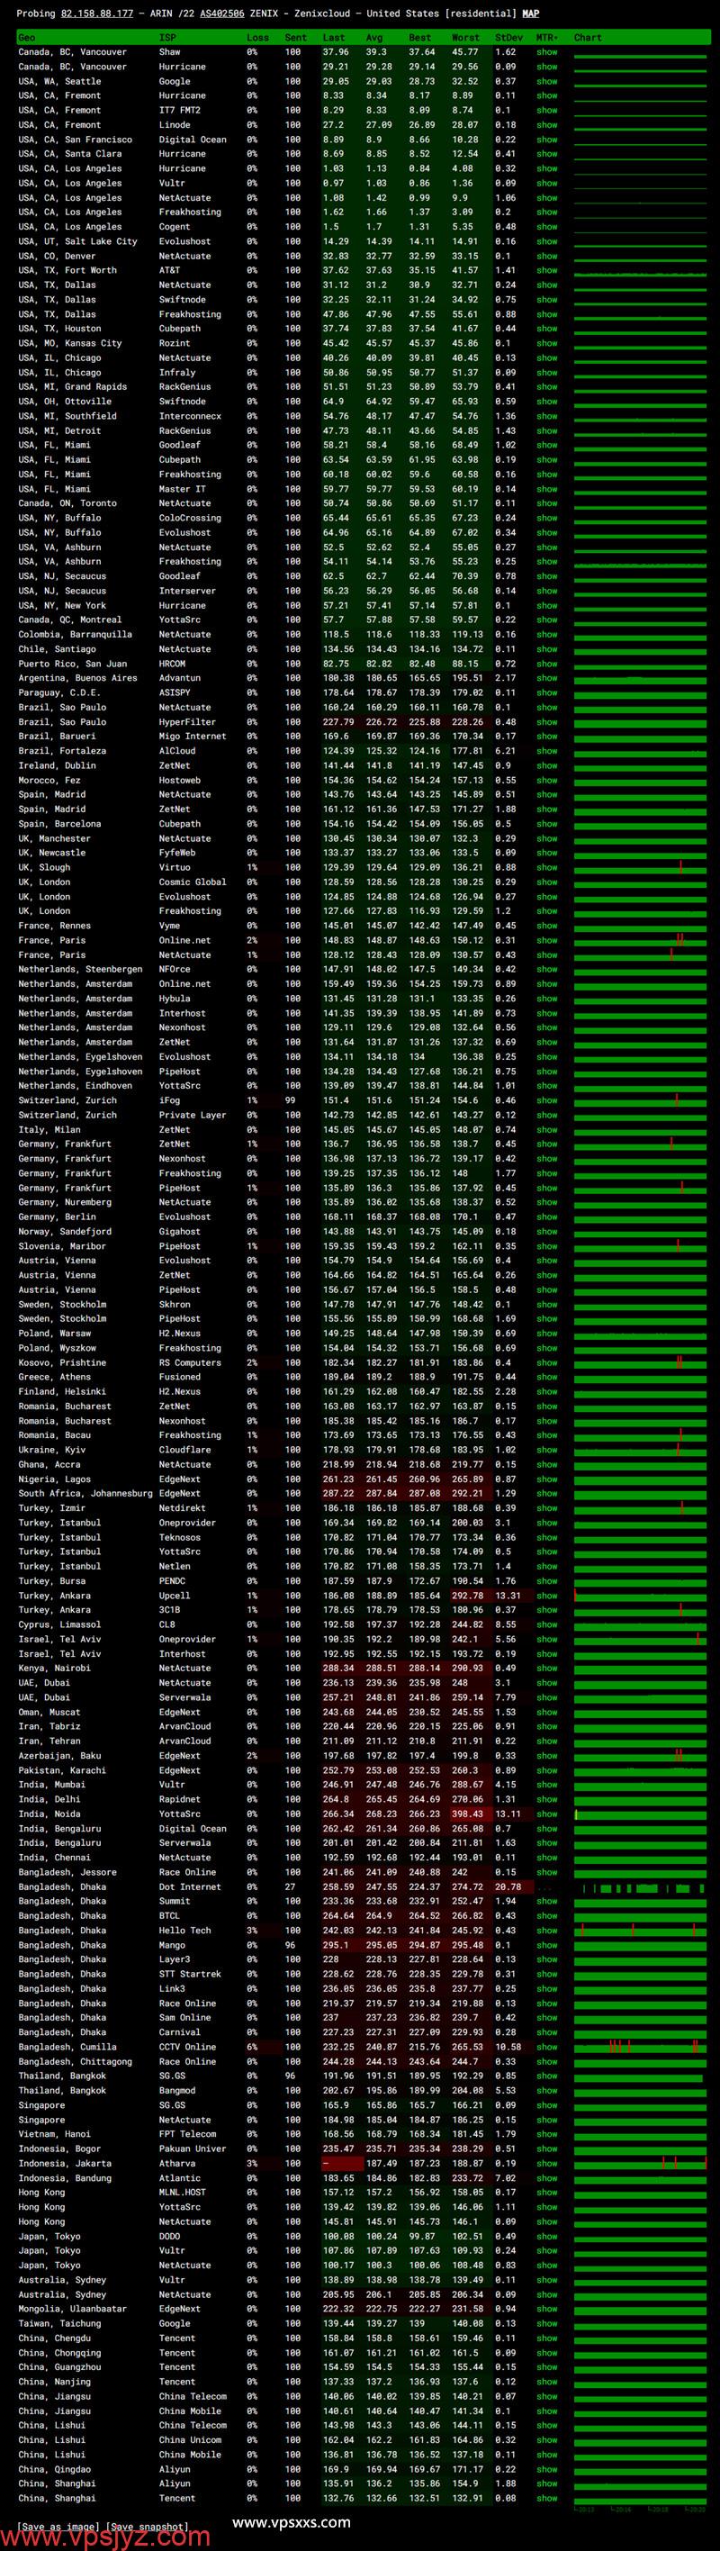Viewport: 720px width, 2551px height.
Task: Show MTR for Hanoi FPT Telecom row
Action: (546, 2134)
